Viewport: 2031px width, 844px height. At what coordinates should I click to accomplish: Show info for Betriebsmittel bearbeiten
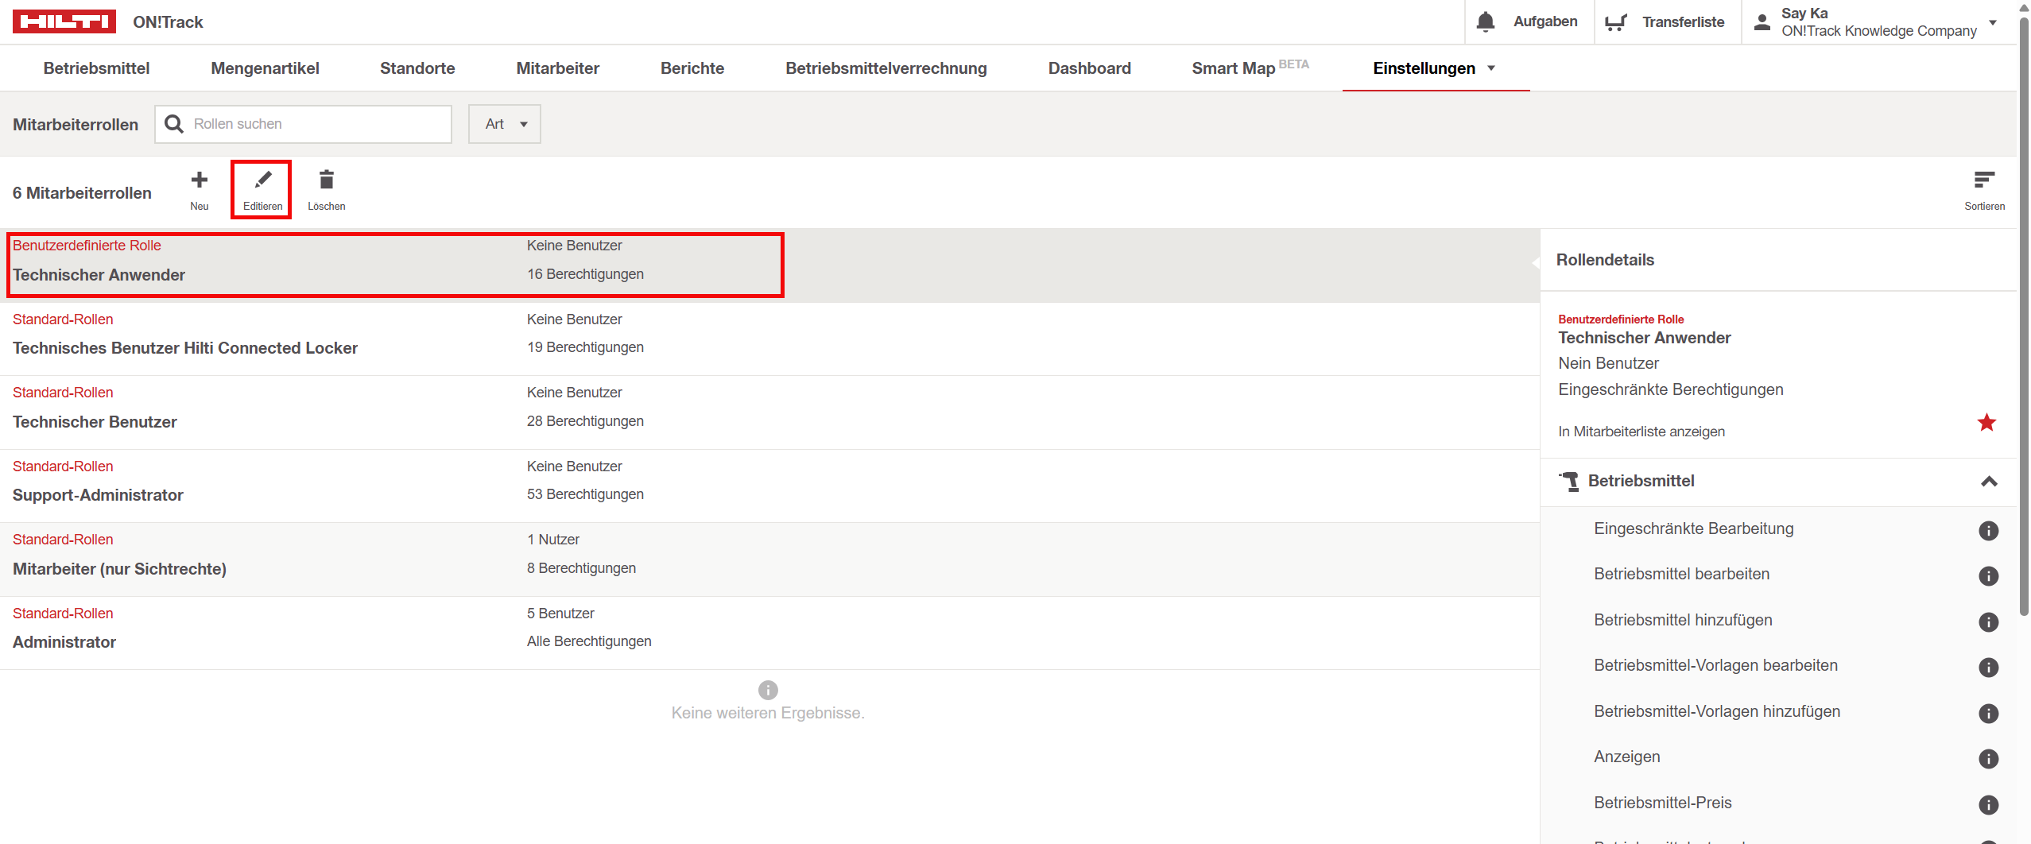point(1988,575)
